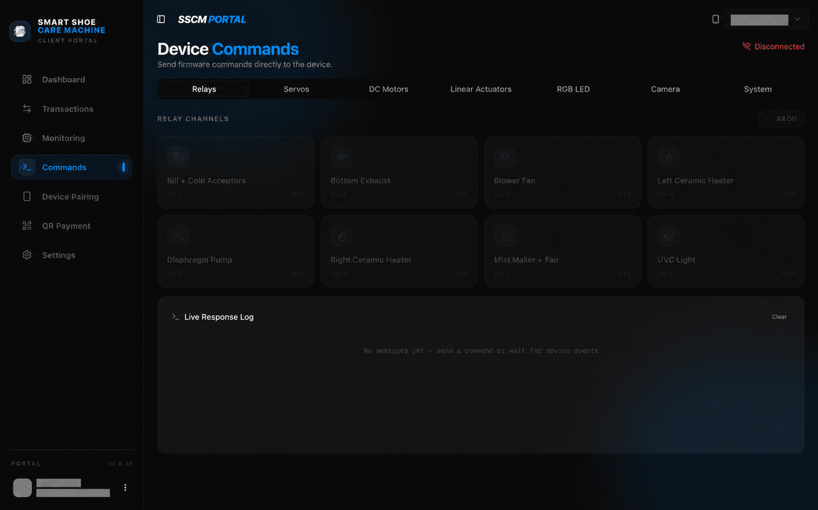Open the Transactions page
The height and width of the screenshot is (510, 818).
[x=72, y=109]
